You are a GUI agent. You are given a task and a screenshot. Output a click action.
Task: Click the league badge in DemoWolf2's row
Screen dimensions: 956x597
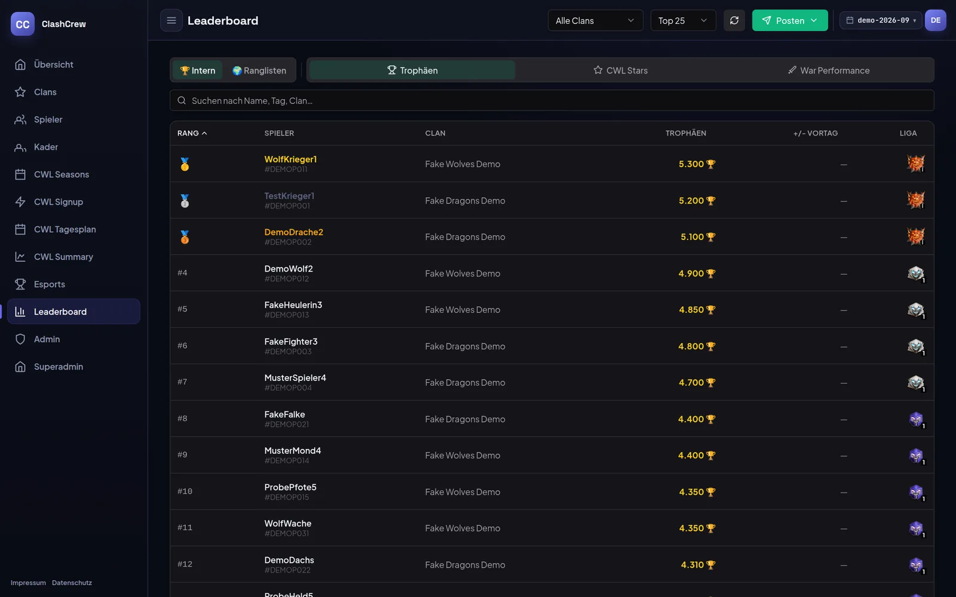[915, 273]
